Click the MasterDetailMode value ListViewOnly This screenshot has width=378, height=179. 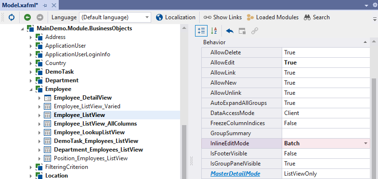(300, 174)
